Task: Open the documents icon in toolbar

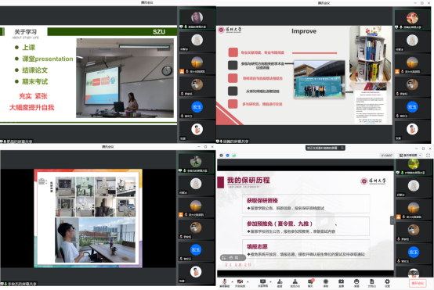Action: 372,282
